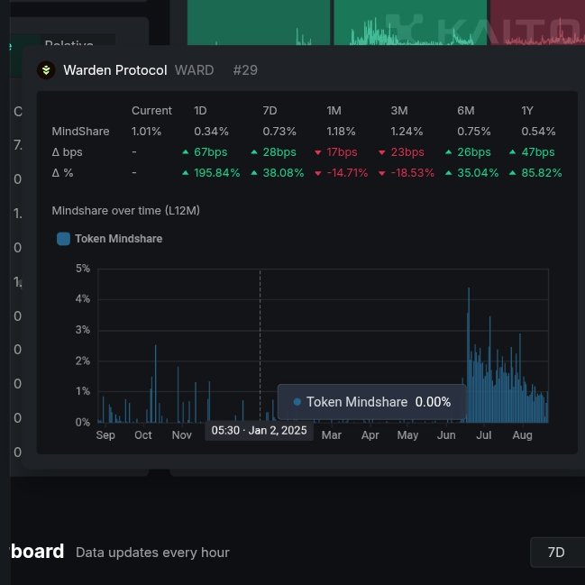585x585 pixels.
Task: Click the 6M column header
Action: point(466,111)
